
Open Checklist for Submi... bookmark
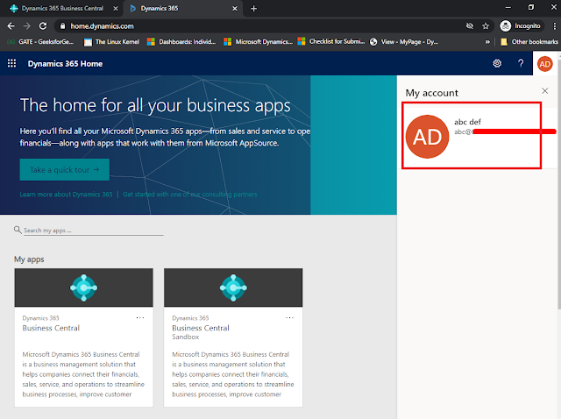(331, 42)
